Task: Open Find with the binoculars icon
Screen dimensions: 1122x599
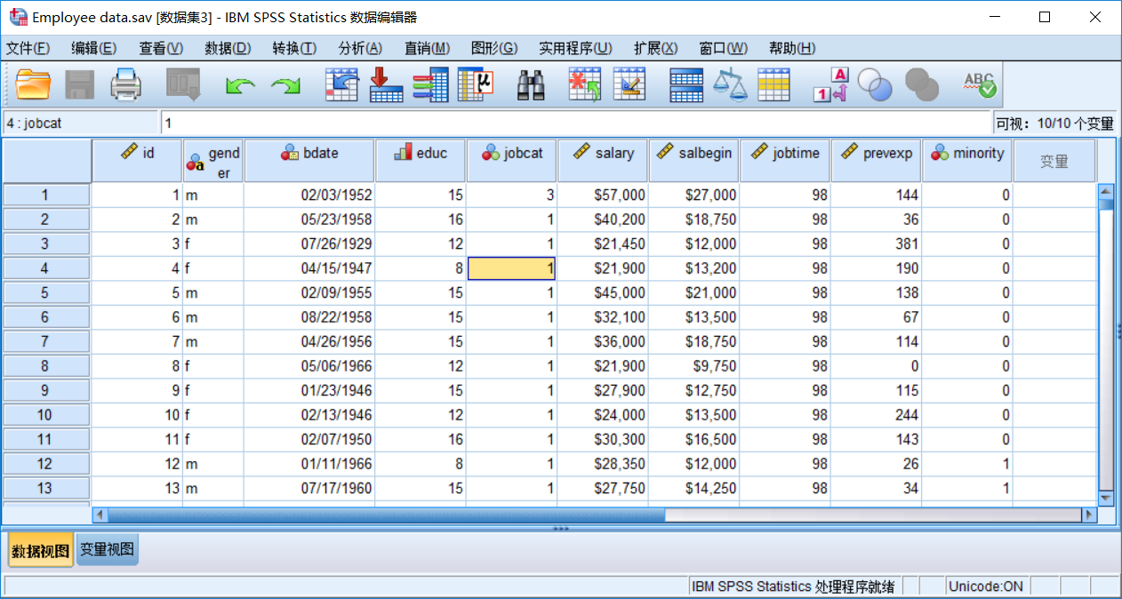Action: tap(532, 84)
